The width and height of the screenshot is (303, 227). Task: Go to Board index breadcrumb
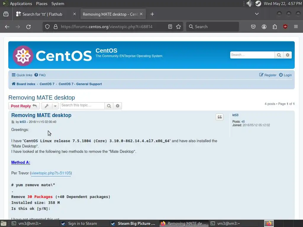pos(24,84)
